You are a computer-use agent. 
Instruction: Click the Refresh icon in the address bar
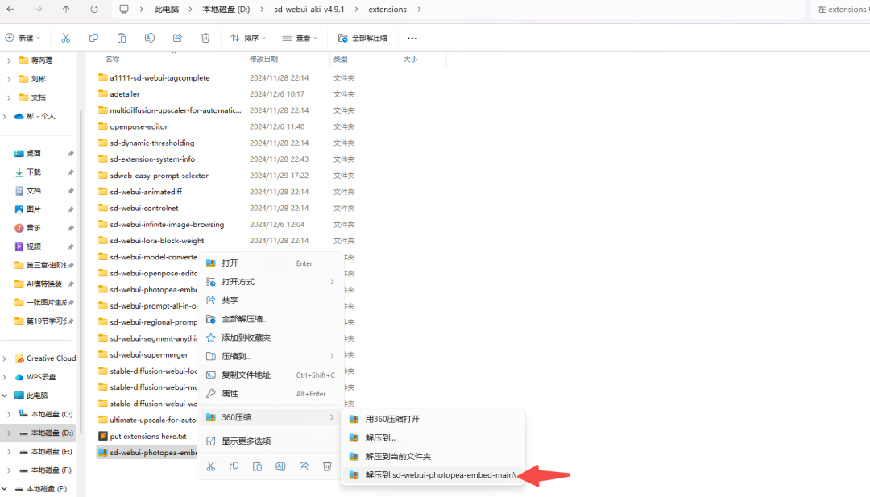click(93, 9)
